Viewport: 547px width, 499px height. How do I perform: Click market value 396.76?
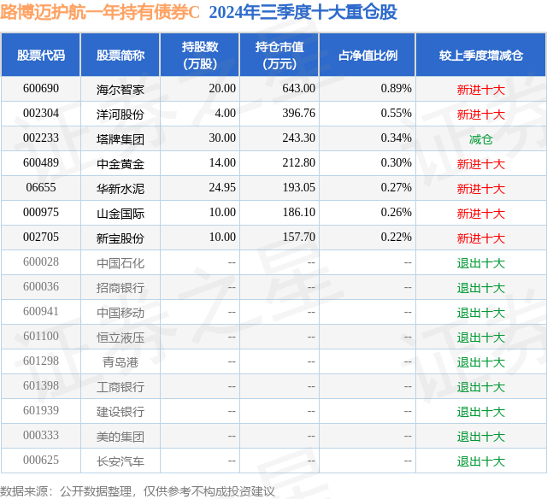(x=298, y=114)
